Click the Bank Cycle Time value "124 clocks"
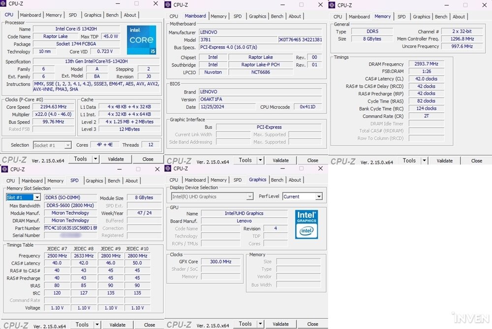 [x=426, y=108]
